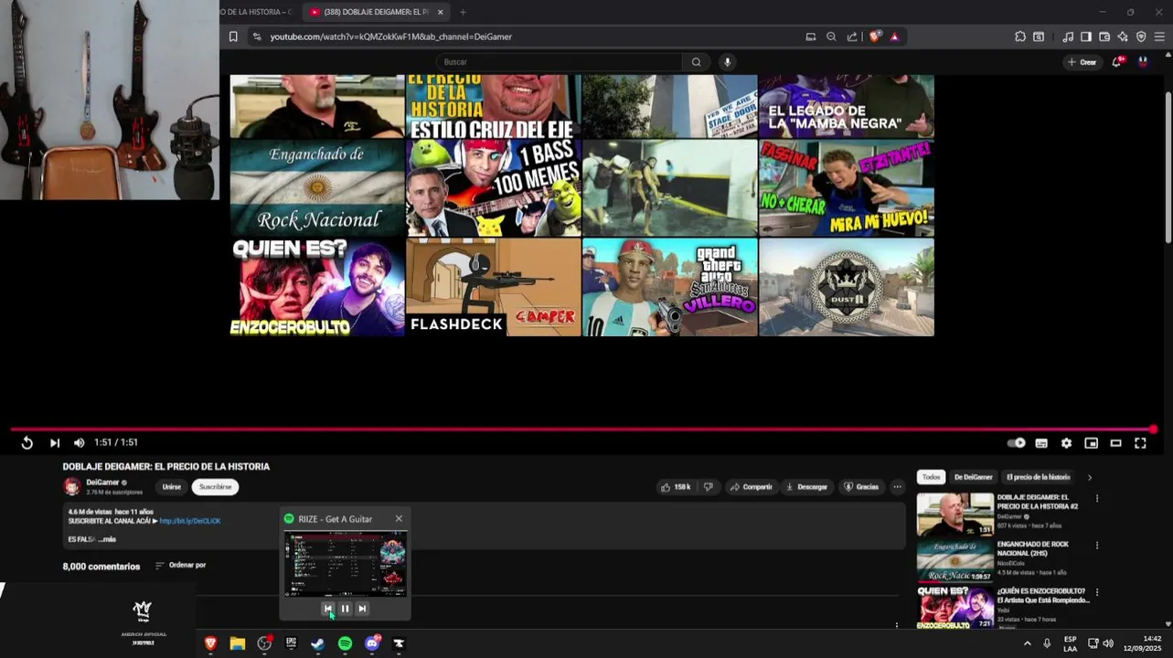
Task: Click the zoom magnifier icon in address bar
Action: coord(831,37)
